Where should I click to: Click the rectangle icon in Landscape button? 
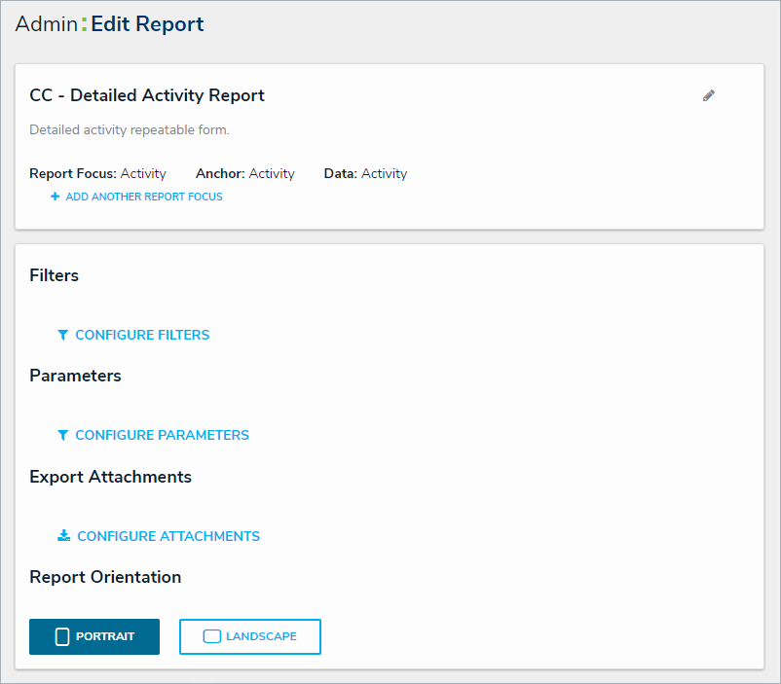(x=211, y=637)
